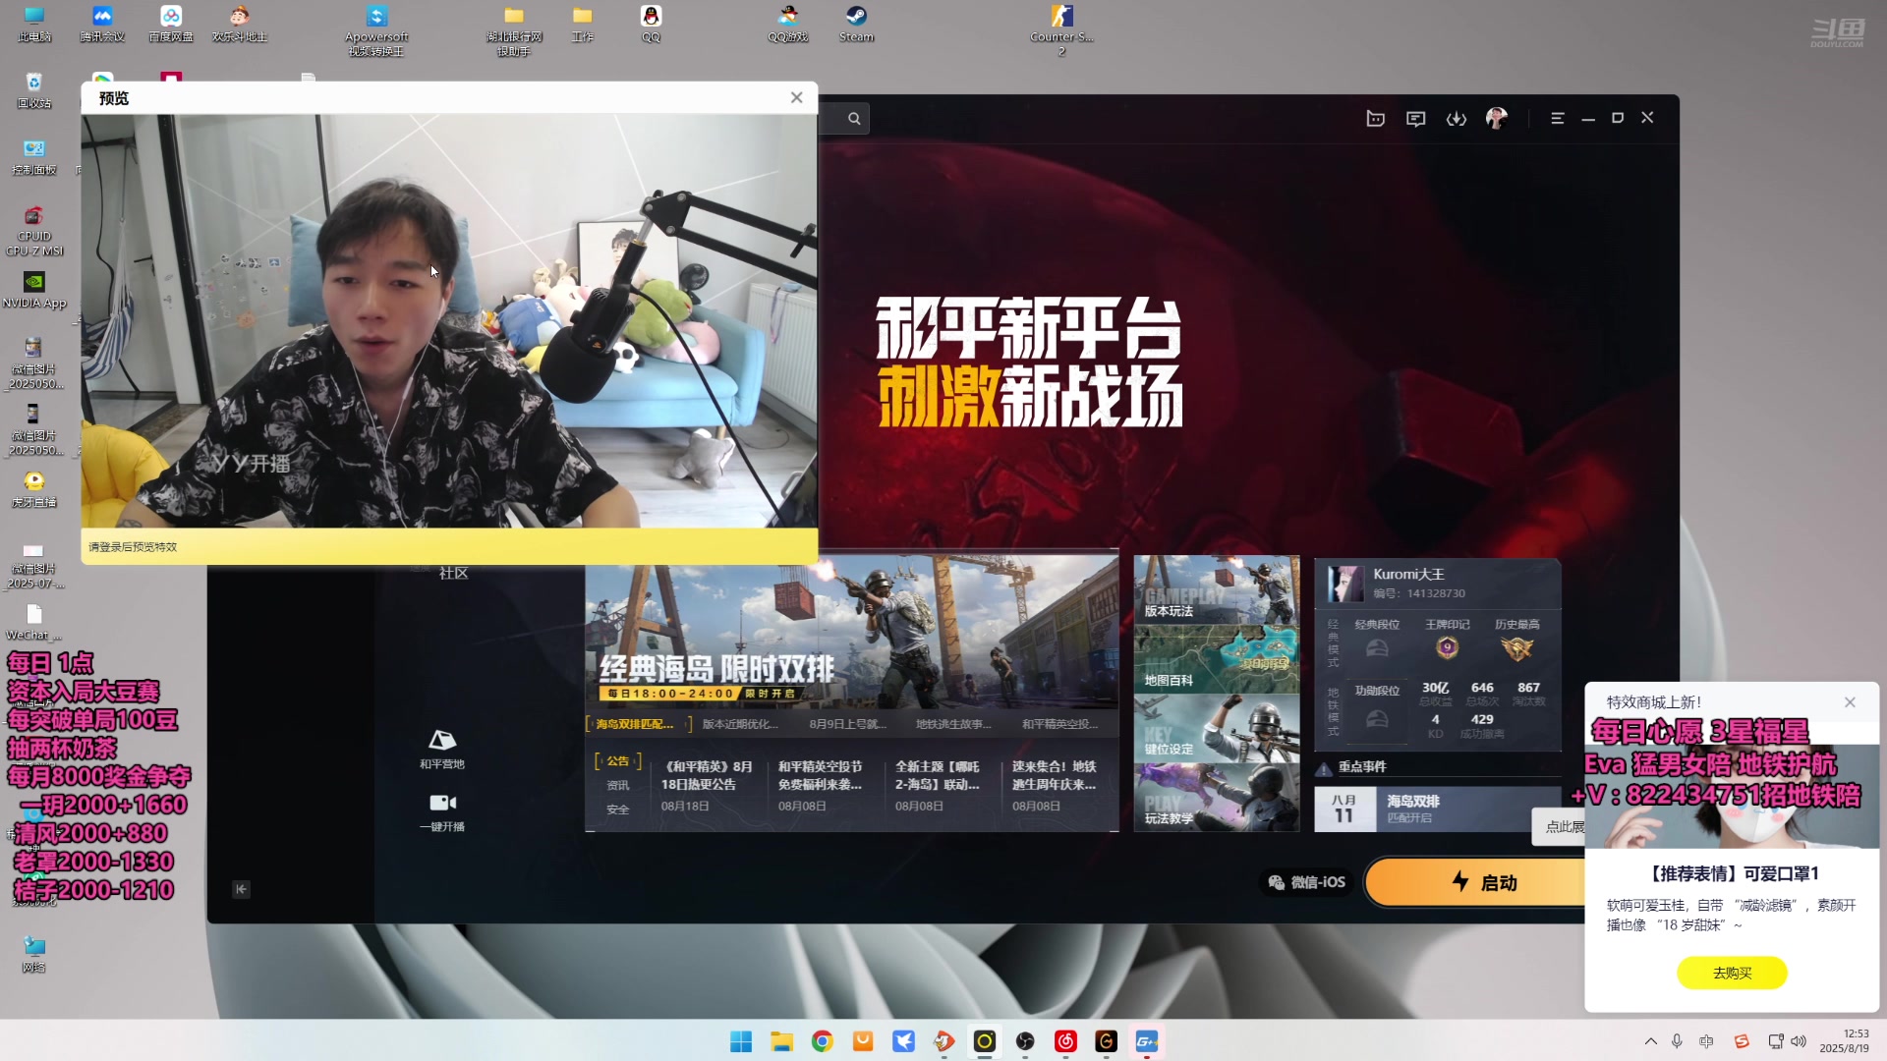Collapse the launcher sidebar with arrow icon
The width and height of the screenshot is (1887, 1061).
[x=241, y=889]
